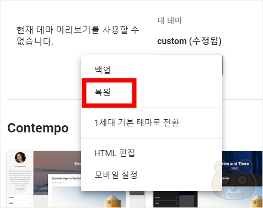Choose 복원 from the dropdown menu
The width and height of the screenshot is (263, 208).
152,92
